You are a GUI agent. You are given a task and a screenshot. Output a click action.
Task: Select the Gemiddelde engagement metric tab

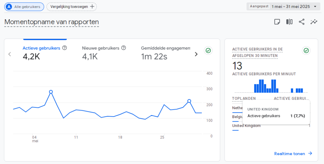click(x=165, y=52)
